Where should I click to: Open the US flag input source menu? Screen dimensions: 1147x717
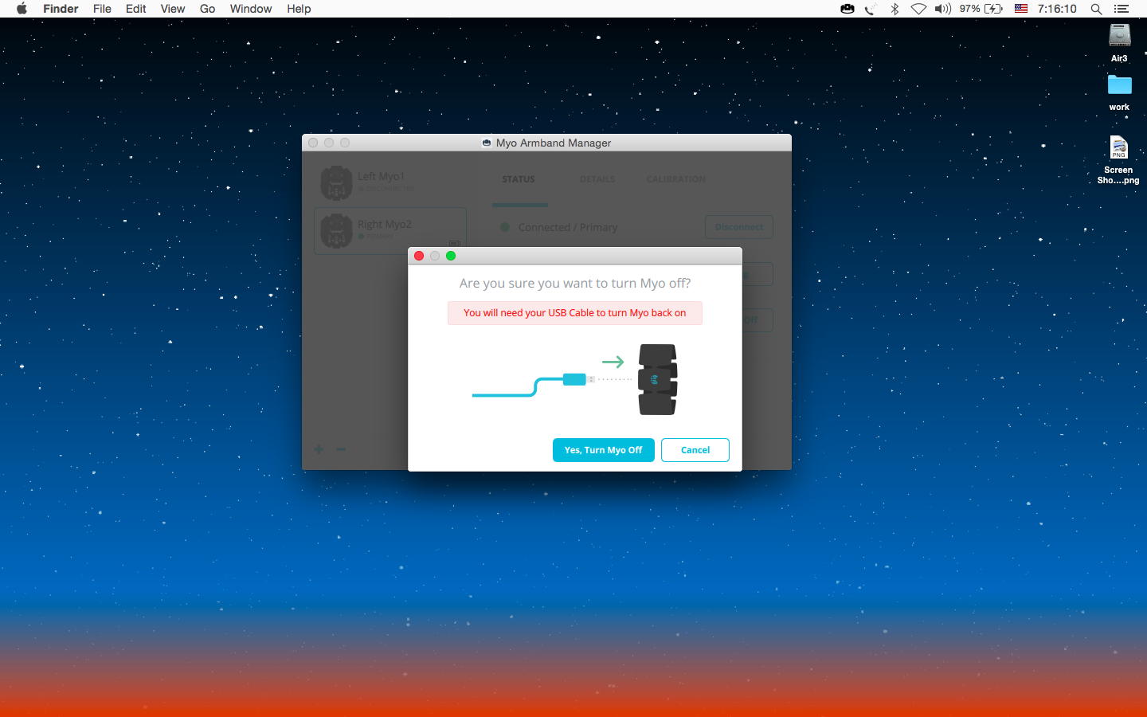coord(1020,9)
